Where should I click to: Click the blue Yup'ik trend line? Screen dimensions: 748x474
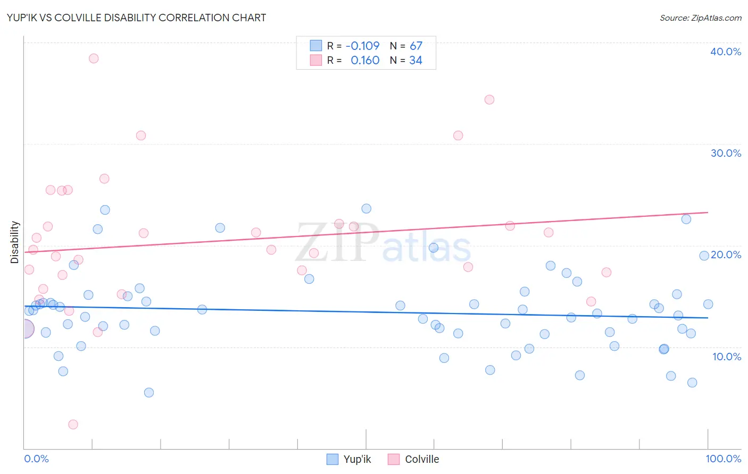coord(366,312)
